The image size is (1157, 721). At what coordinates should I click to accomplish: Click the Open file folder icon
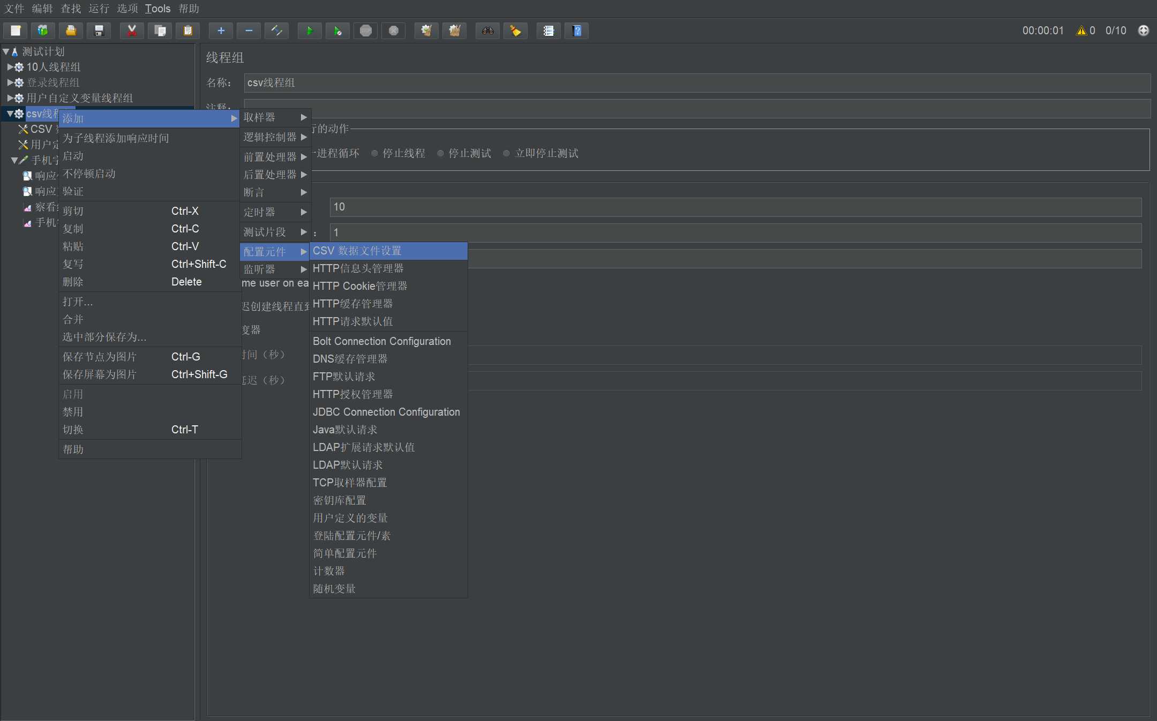click(71, 31)
